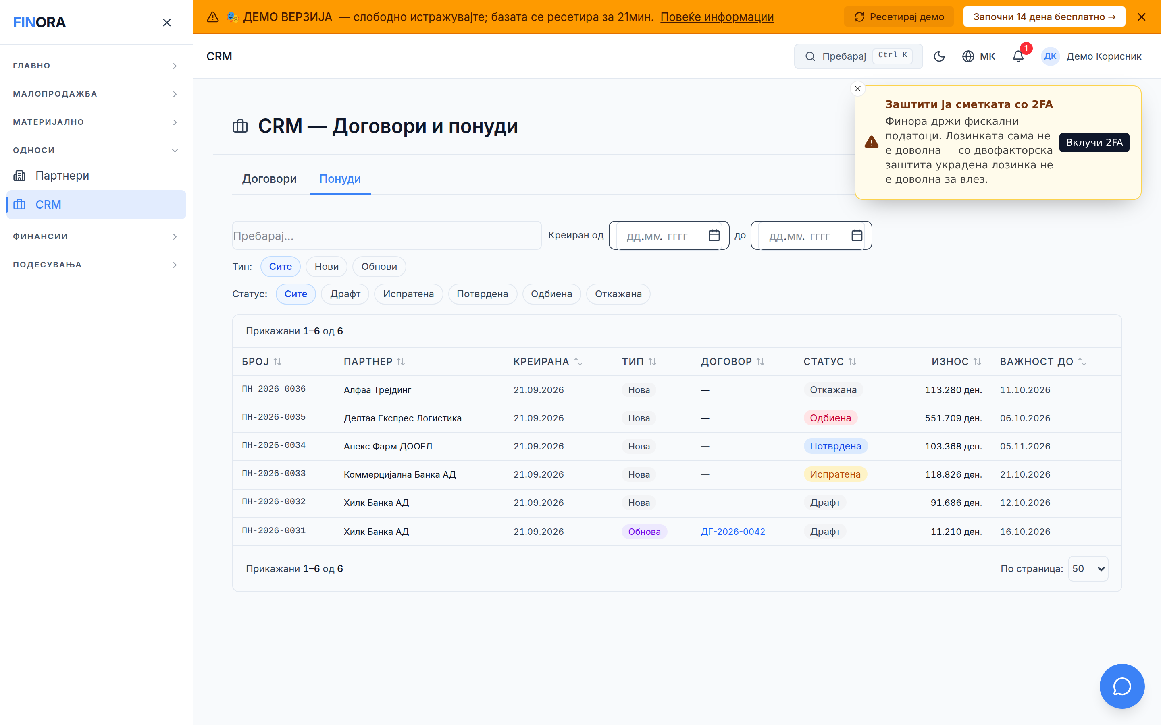Toggle dark mode moon icon

(x=939, y=56)
